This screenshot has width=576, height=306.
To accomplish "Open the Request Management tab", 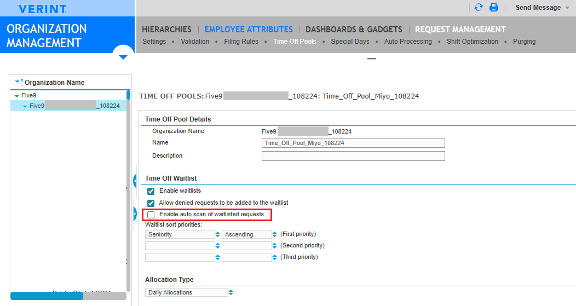I will (460, 30).
